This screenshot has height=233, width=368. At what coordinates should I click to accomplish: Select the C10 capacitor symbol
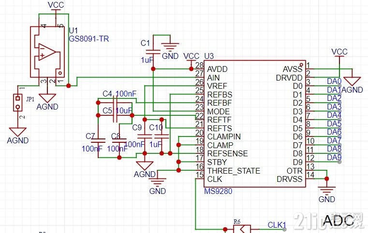click(x=162, y=137)
